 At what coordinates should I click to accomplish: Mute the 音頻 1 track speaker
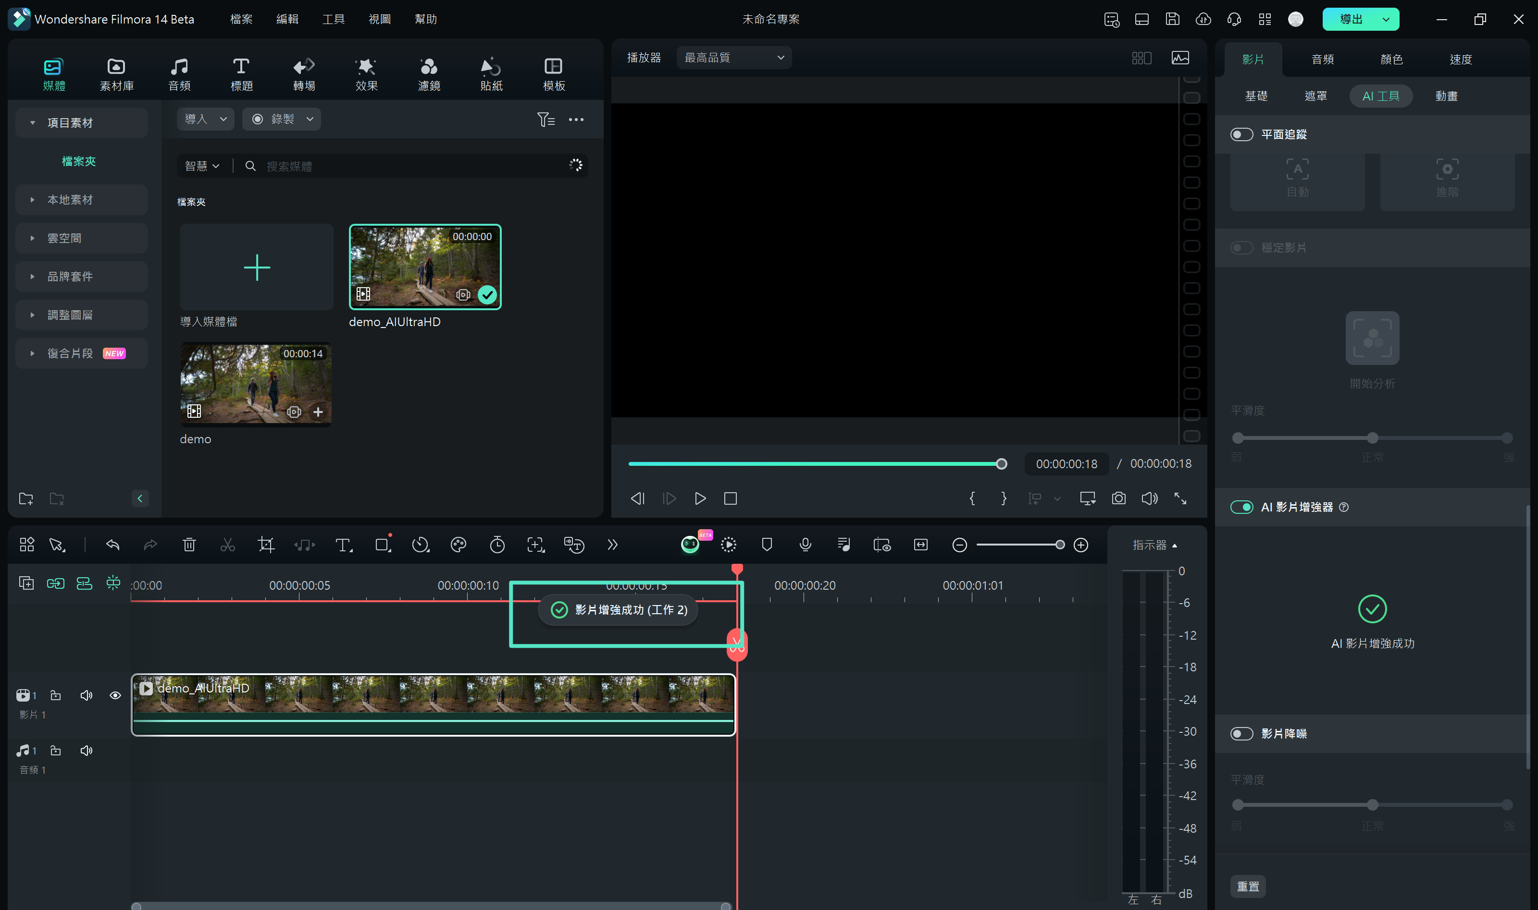[86, 751]
